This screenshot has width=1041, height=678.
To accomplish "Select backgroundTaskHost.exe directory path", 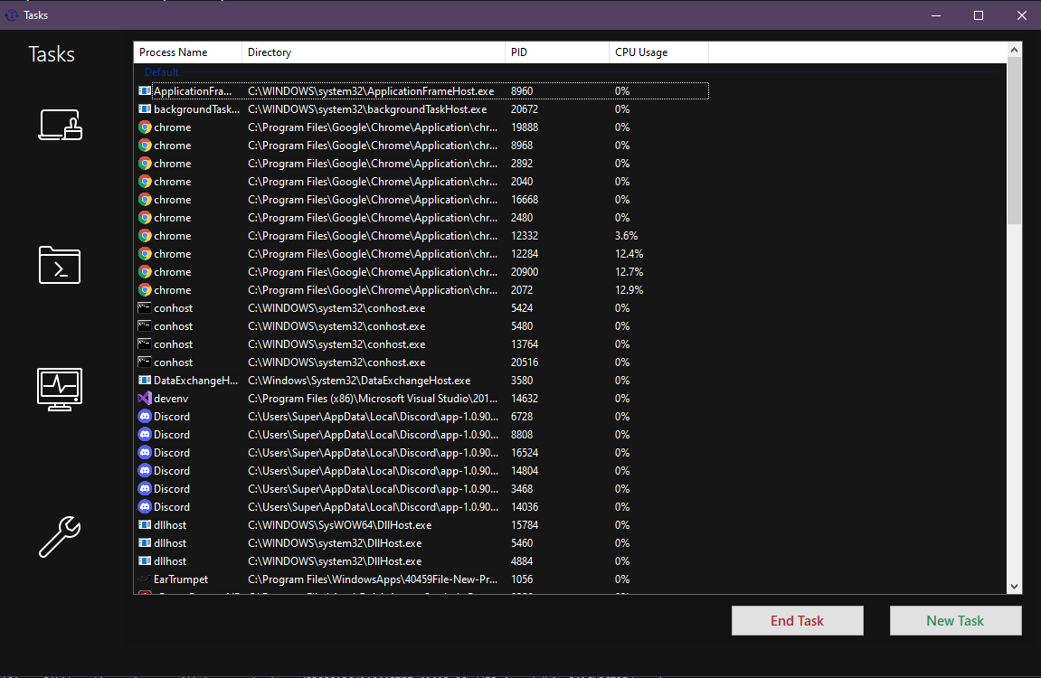I will [367, 108].
